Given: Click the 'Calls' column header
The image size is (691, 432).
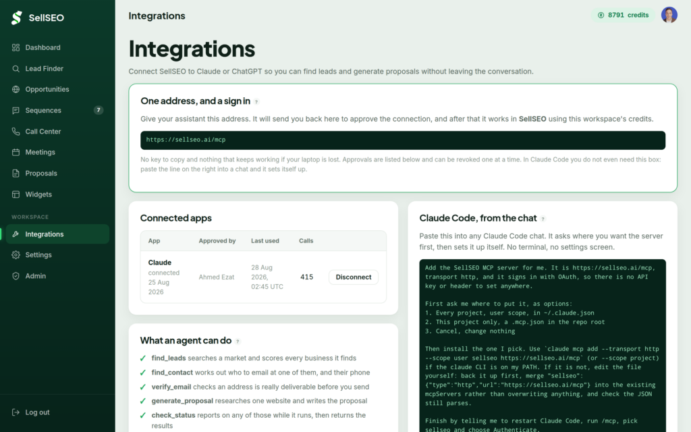Looking at the screenshot, I should click(x=306, y=241).
